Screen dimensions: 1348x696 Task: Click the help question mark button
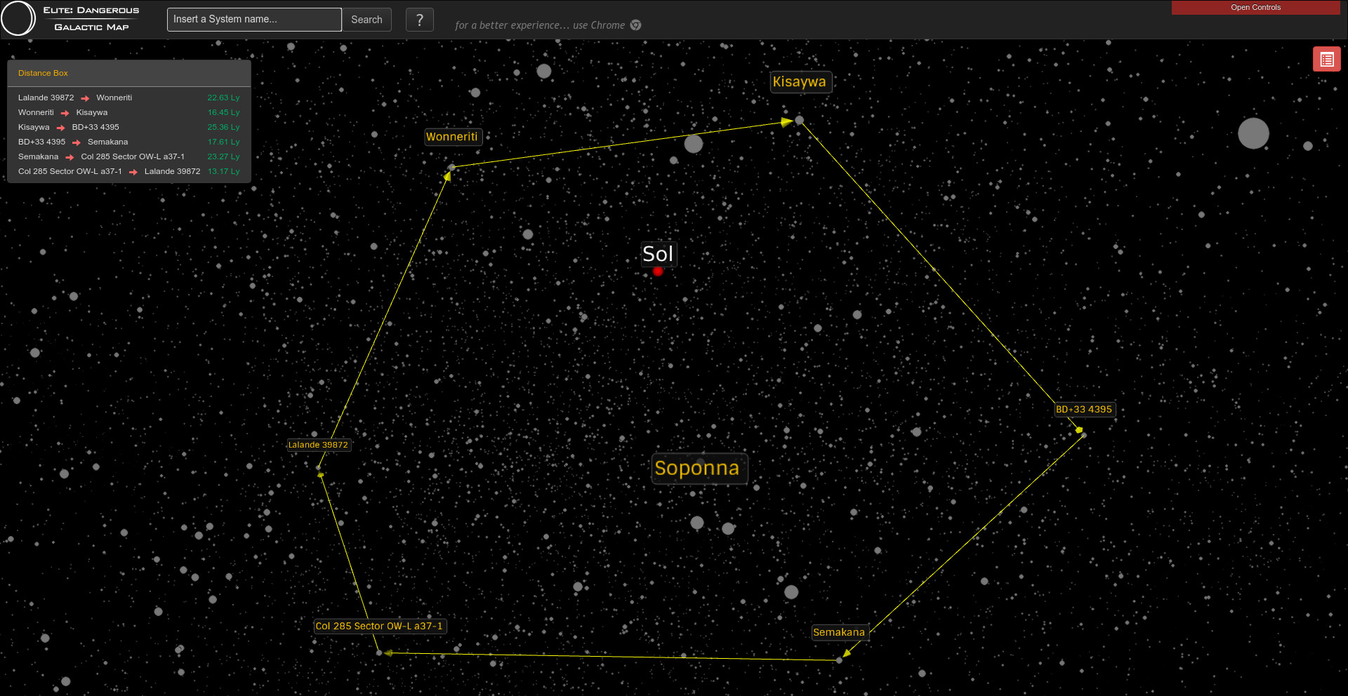coord(420,20)
